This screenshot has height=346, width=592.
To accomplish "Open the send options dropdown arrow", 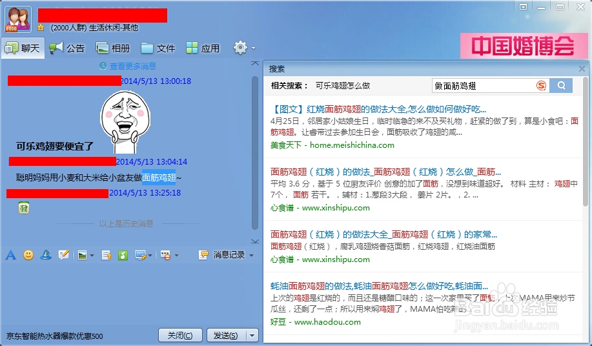I will click(x=252, y=335).
